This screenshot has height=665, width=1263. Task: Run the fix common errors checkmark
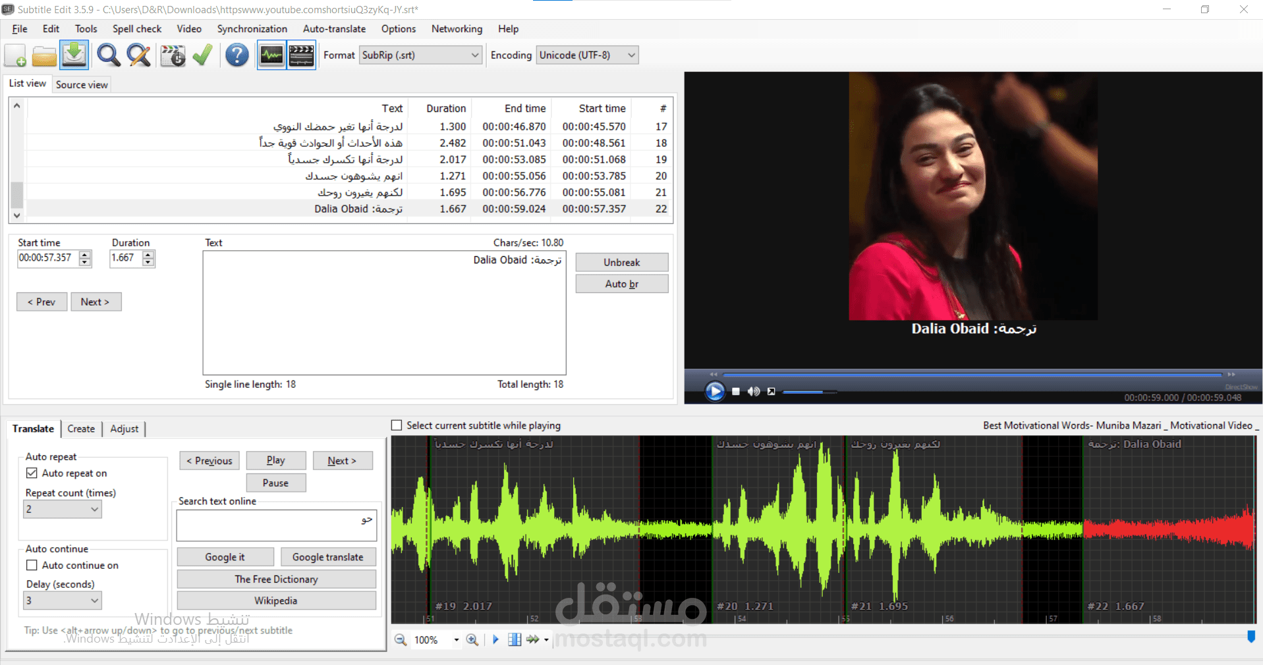tap(202, 55)
